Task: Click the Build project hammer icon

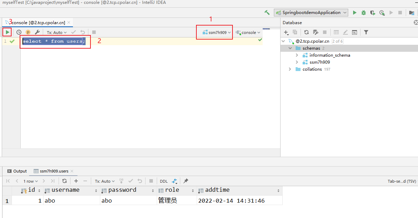Action: 267,13
